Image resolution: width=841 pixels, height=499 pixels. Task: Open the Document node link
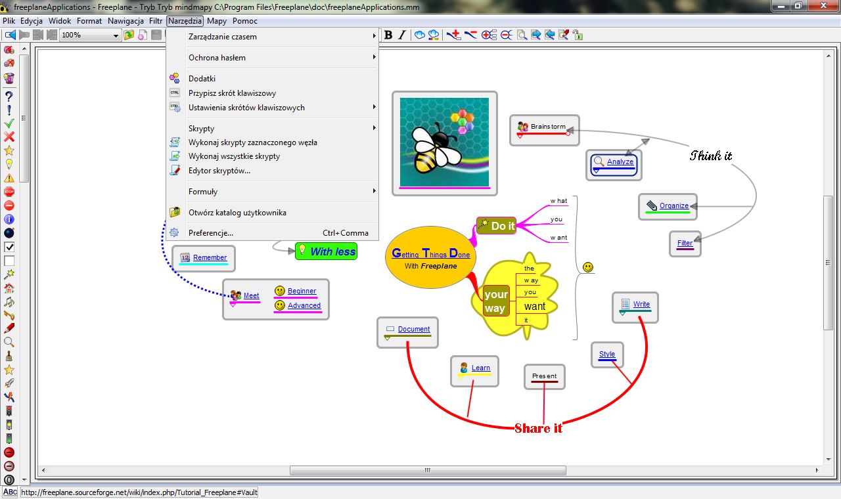coord(414,329)
